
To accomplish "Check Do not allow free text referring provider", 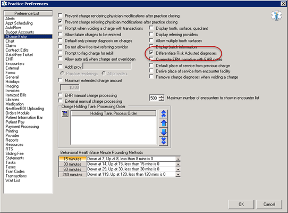I will tap(60, 46).
